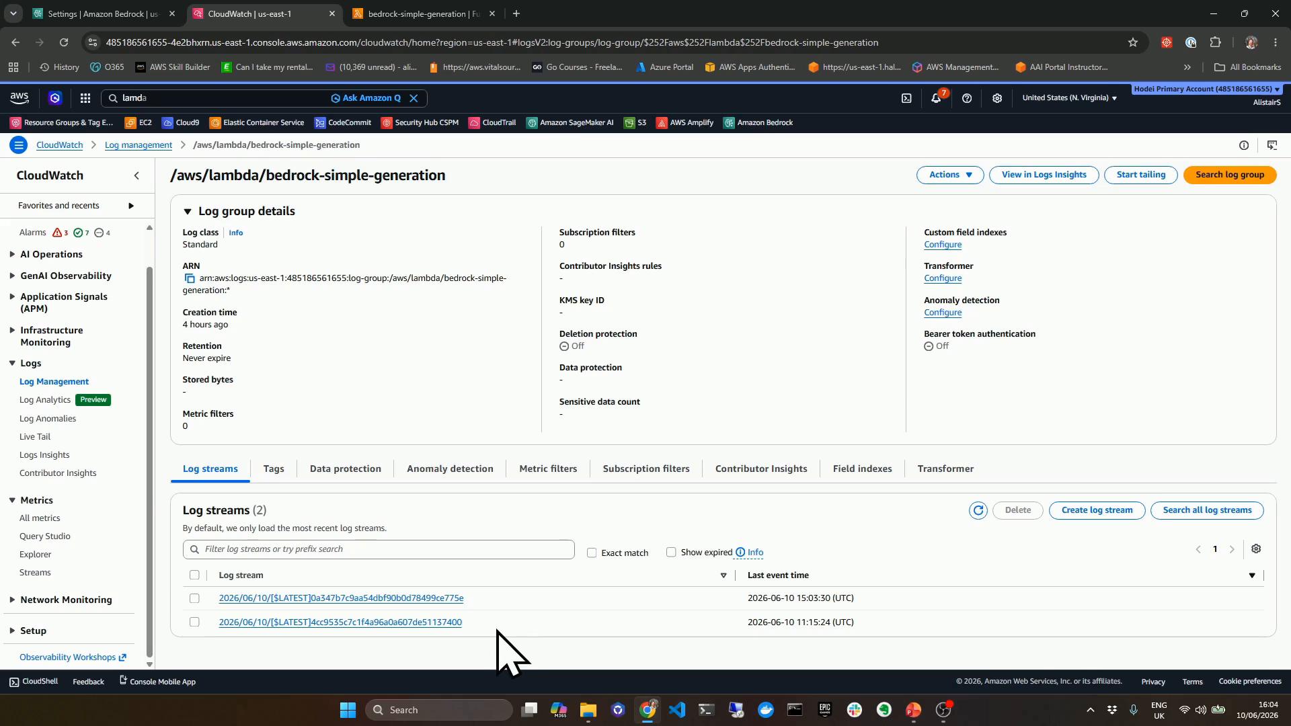This screenshot has width=1291, height=726.
Task: Open the Subscription filters tab
Action: tap(646, 469)
